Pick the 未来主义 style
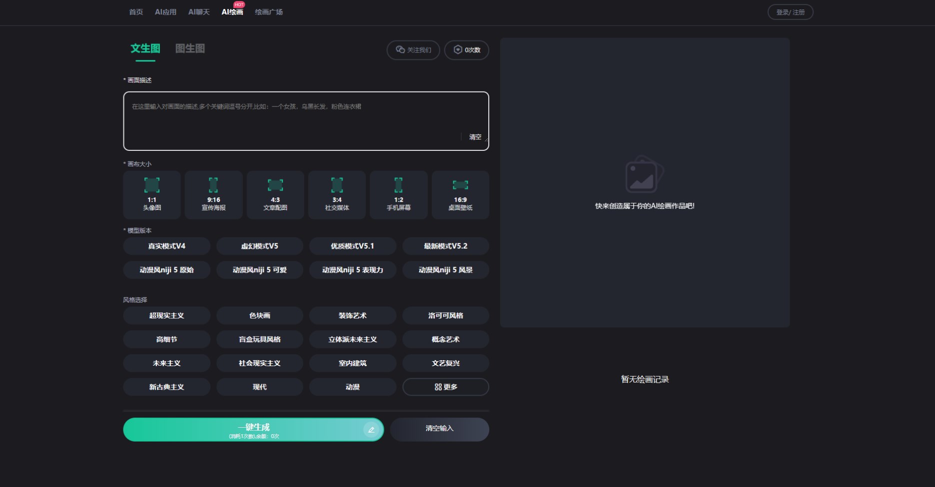The height and width of the screenshot is (487, 935). (x=166, y=363)
